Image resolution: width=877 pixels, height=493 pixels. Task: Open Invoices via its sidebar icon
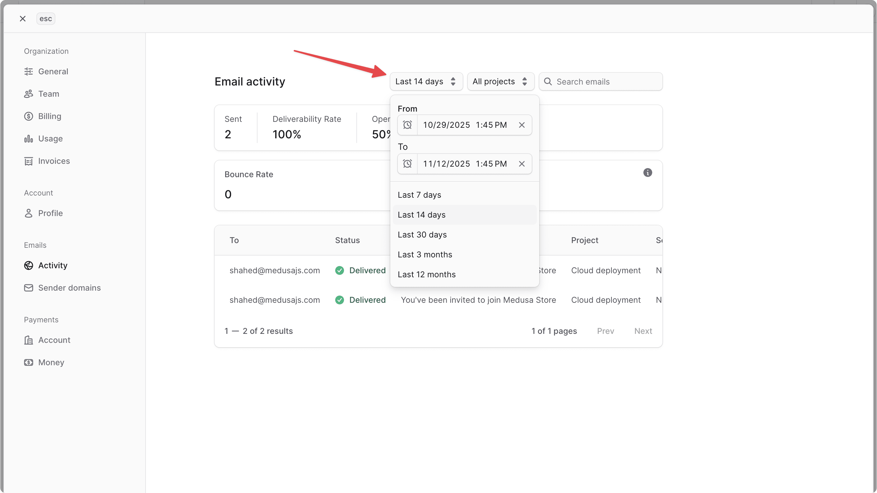coord(29,161)
